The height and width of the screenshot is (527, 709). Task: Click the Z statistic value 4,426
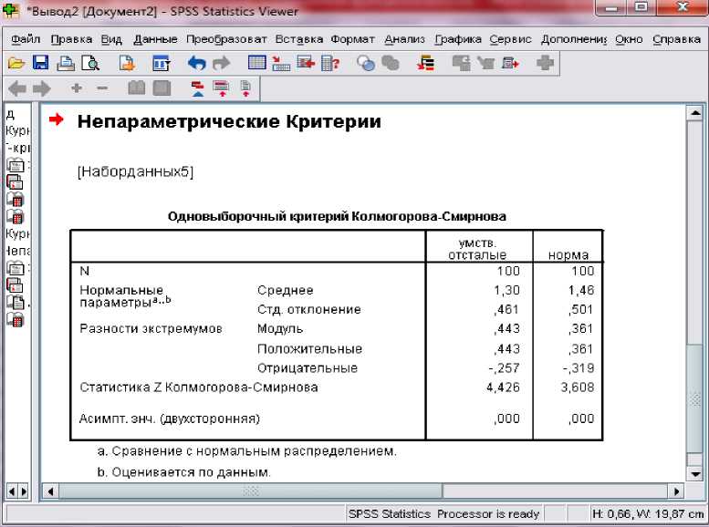(x=503, y=387)
